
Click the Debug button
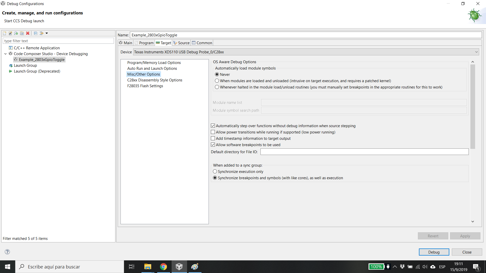[434, 252]
